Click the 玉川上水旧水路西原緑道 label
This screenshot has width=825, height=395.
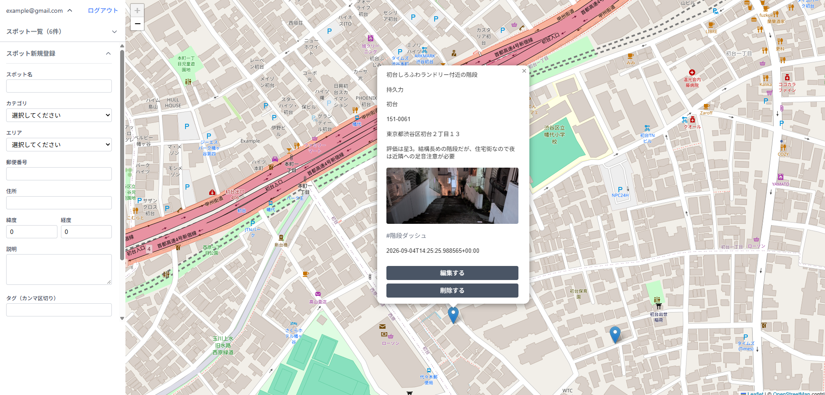(x=223, y=345)
